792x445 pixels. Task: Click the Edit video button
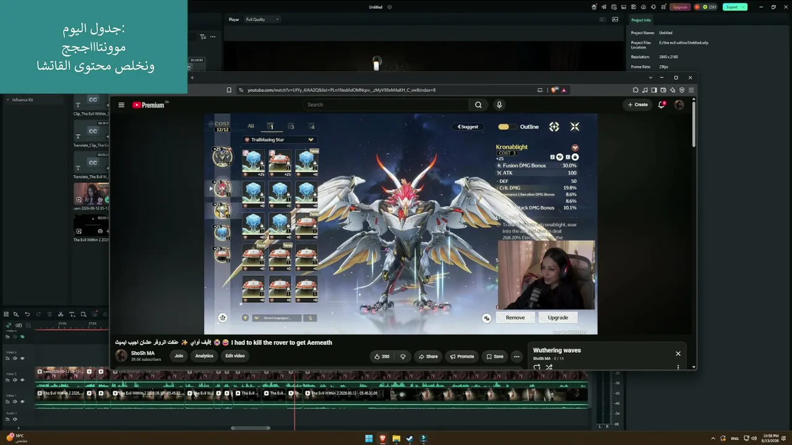point(235,355)
